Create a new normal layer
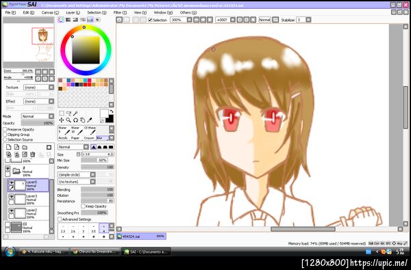 point(9,147)
